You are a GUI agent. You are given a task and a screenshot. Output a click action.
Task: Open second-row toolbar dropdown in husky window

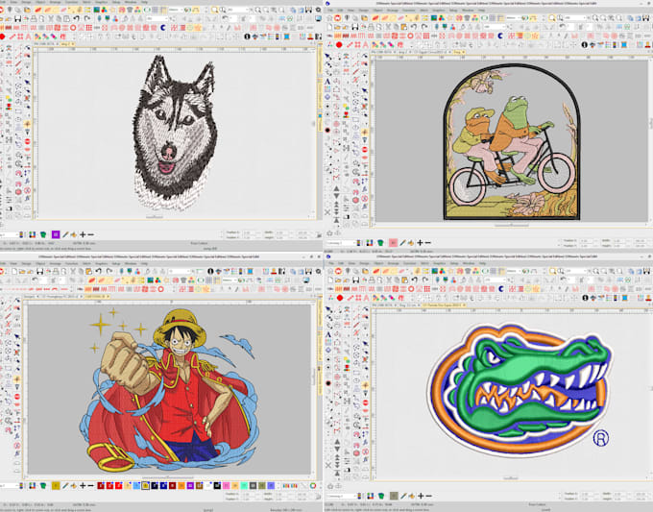[157, 19]
